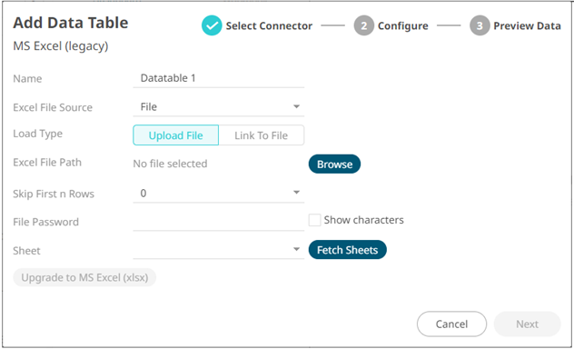The height and width of the screenshot is (349, 574).
Task: Click the Browse button
Action: [334, 165]
